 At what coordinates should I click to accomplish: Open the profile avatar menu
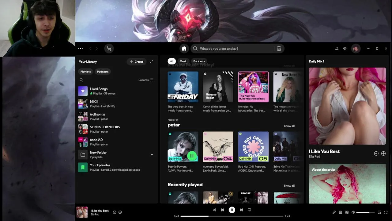(x=356, y=48)
